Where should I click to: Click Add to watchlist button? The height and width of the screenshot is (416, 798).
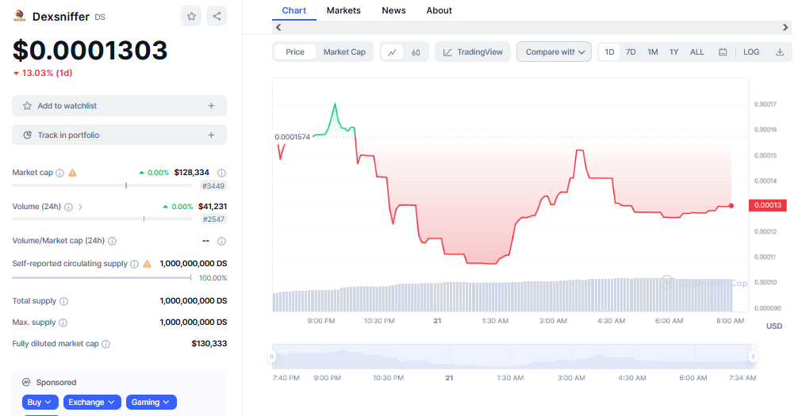coord(119,105)
